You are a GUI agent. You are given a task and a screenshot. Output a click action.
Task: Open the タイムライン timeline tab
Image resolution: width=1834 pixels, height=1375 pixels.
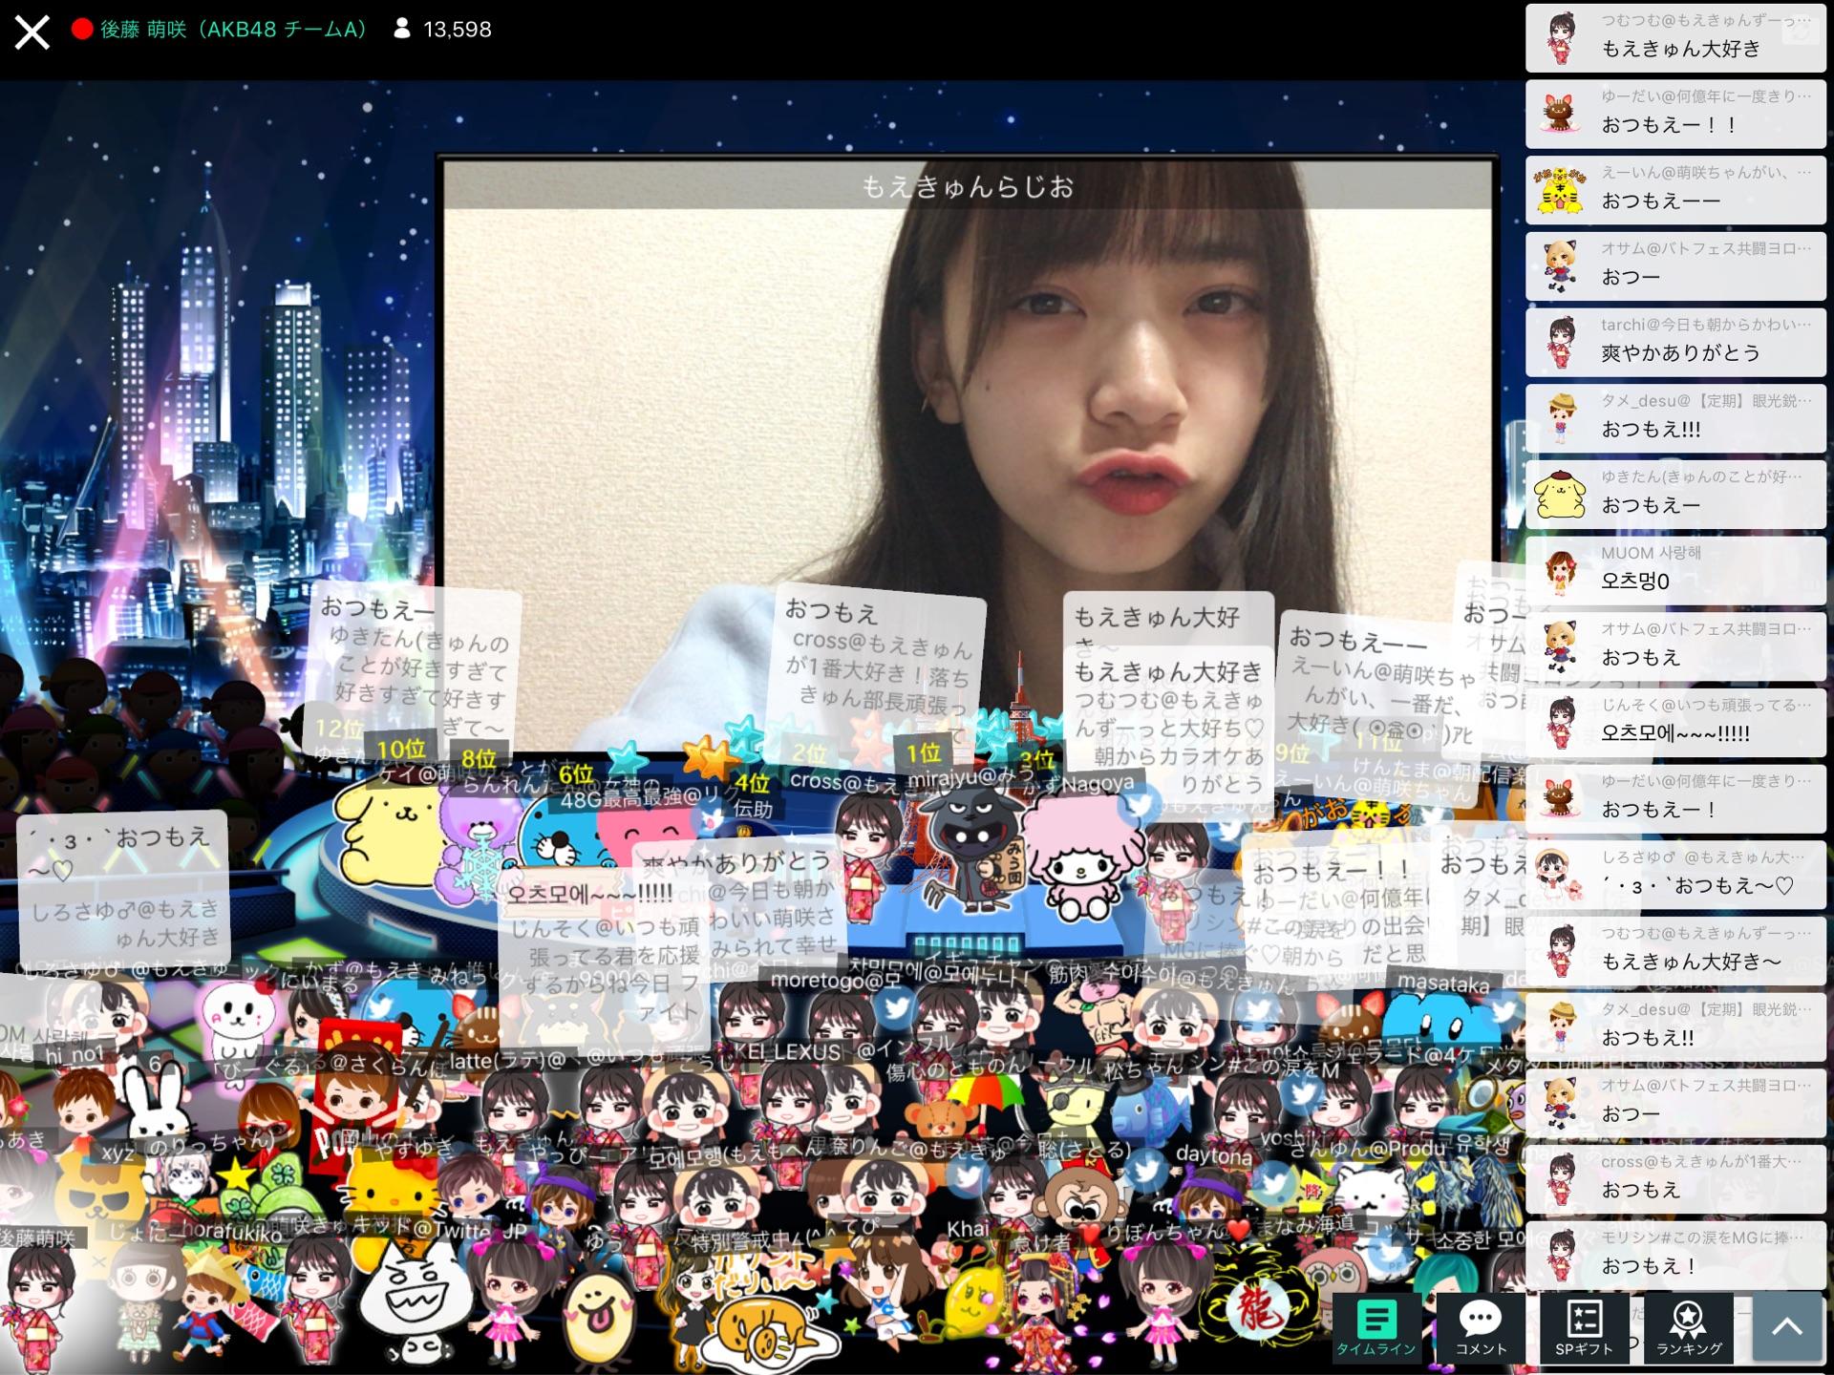tap(1375, 1328)
